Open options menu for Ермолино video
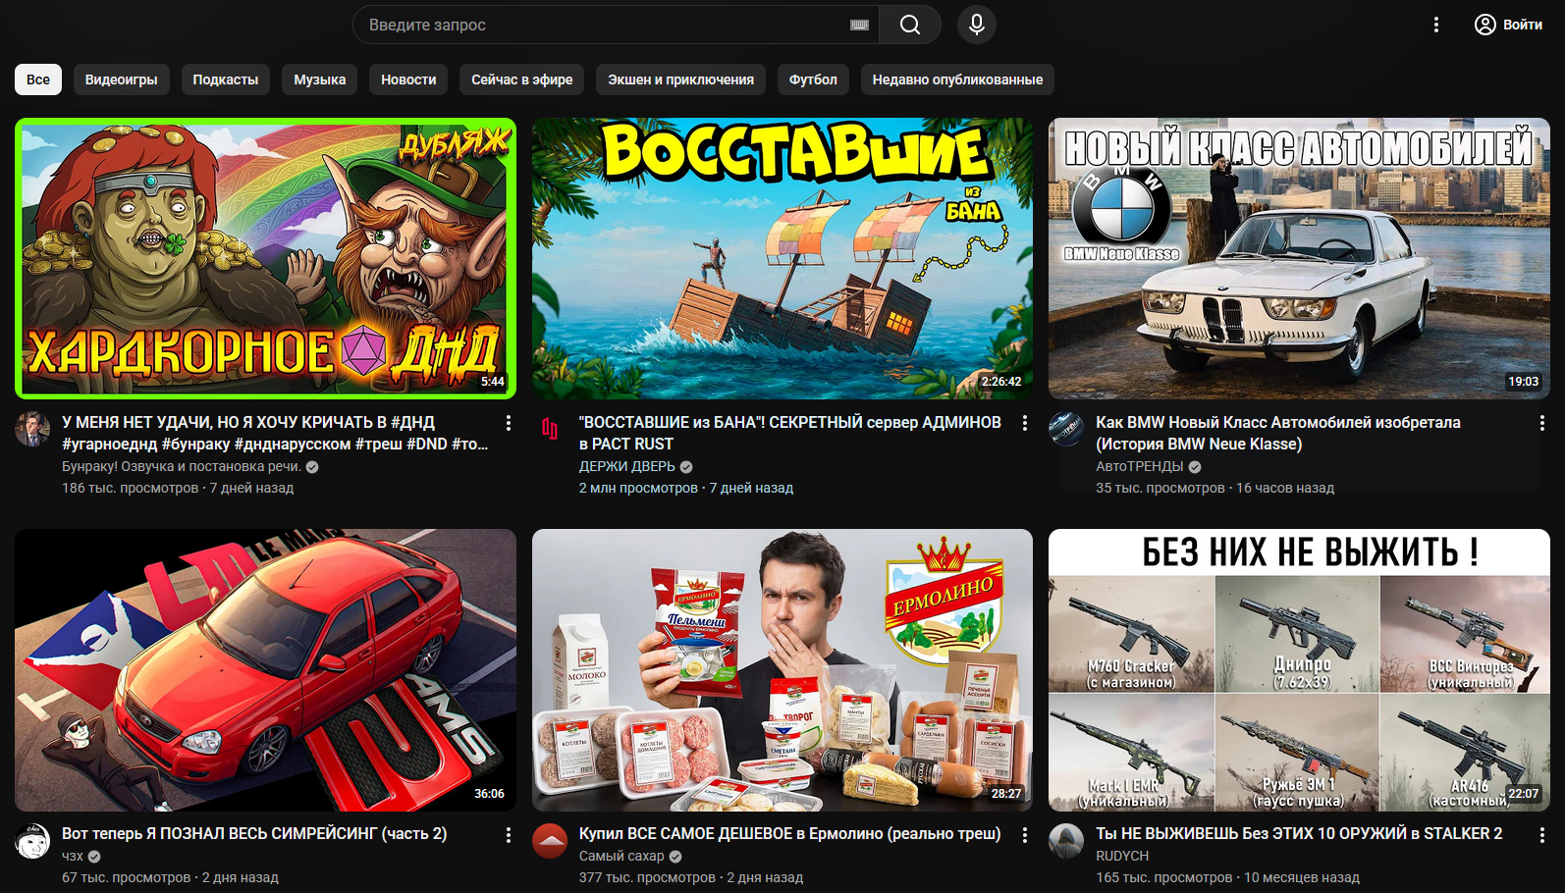This screenshot has height=893, width=1565. tap(1025, 835)
